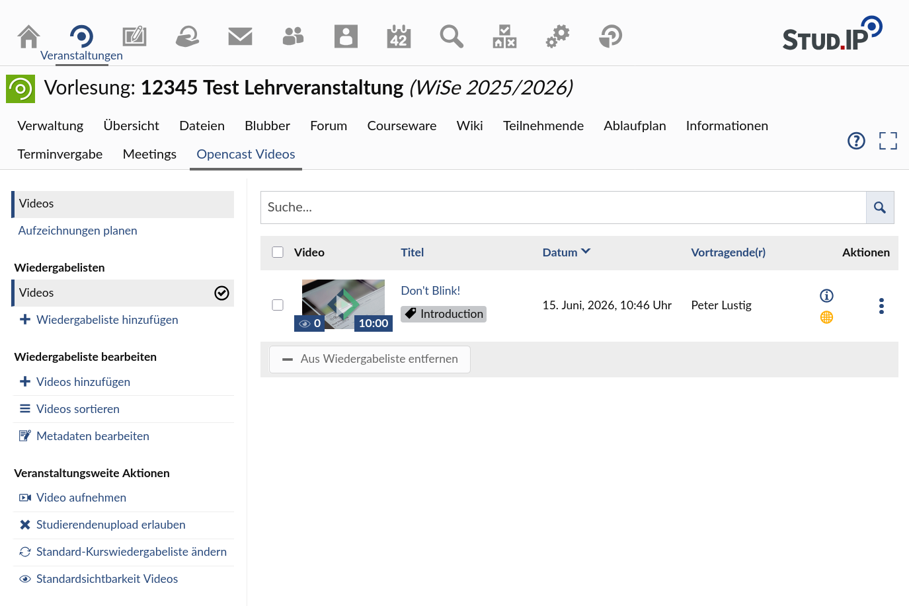The width and height of the screenshot is (909, 606).
Task: Open the help-style circular arrow icon
Action: click(x=610, y=36)
